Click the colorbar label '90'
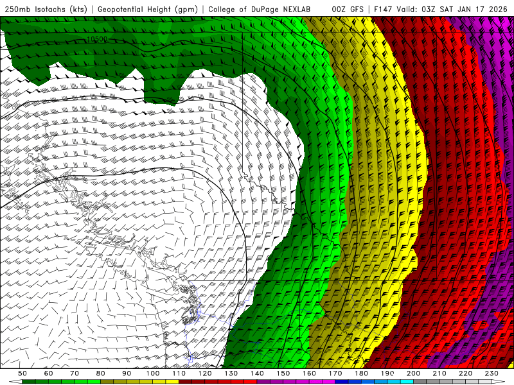This screenshot has height=385, width=514. click(x=127, y=373)
